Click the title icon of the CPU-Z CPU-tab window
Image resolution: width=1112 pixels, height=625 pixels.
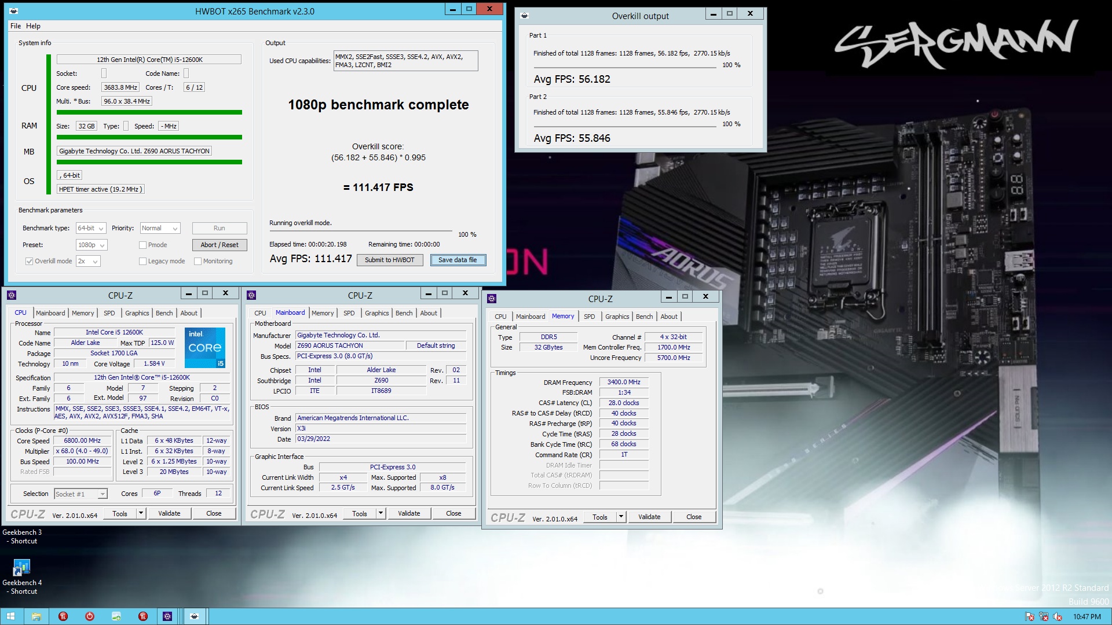coord(12,295)
